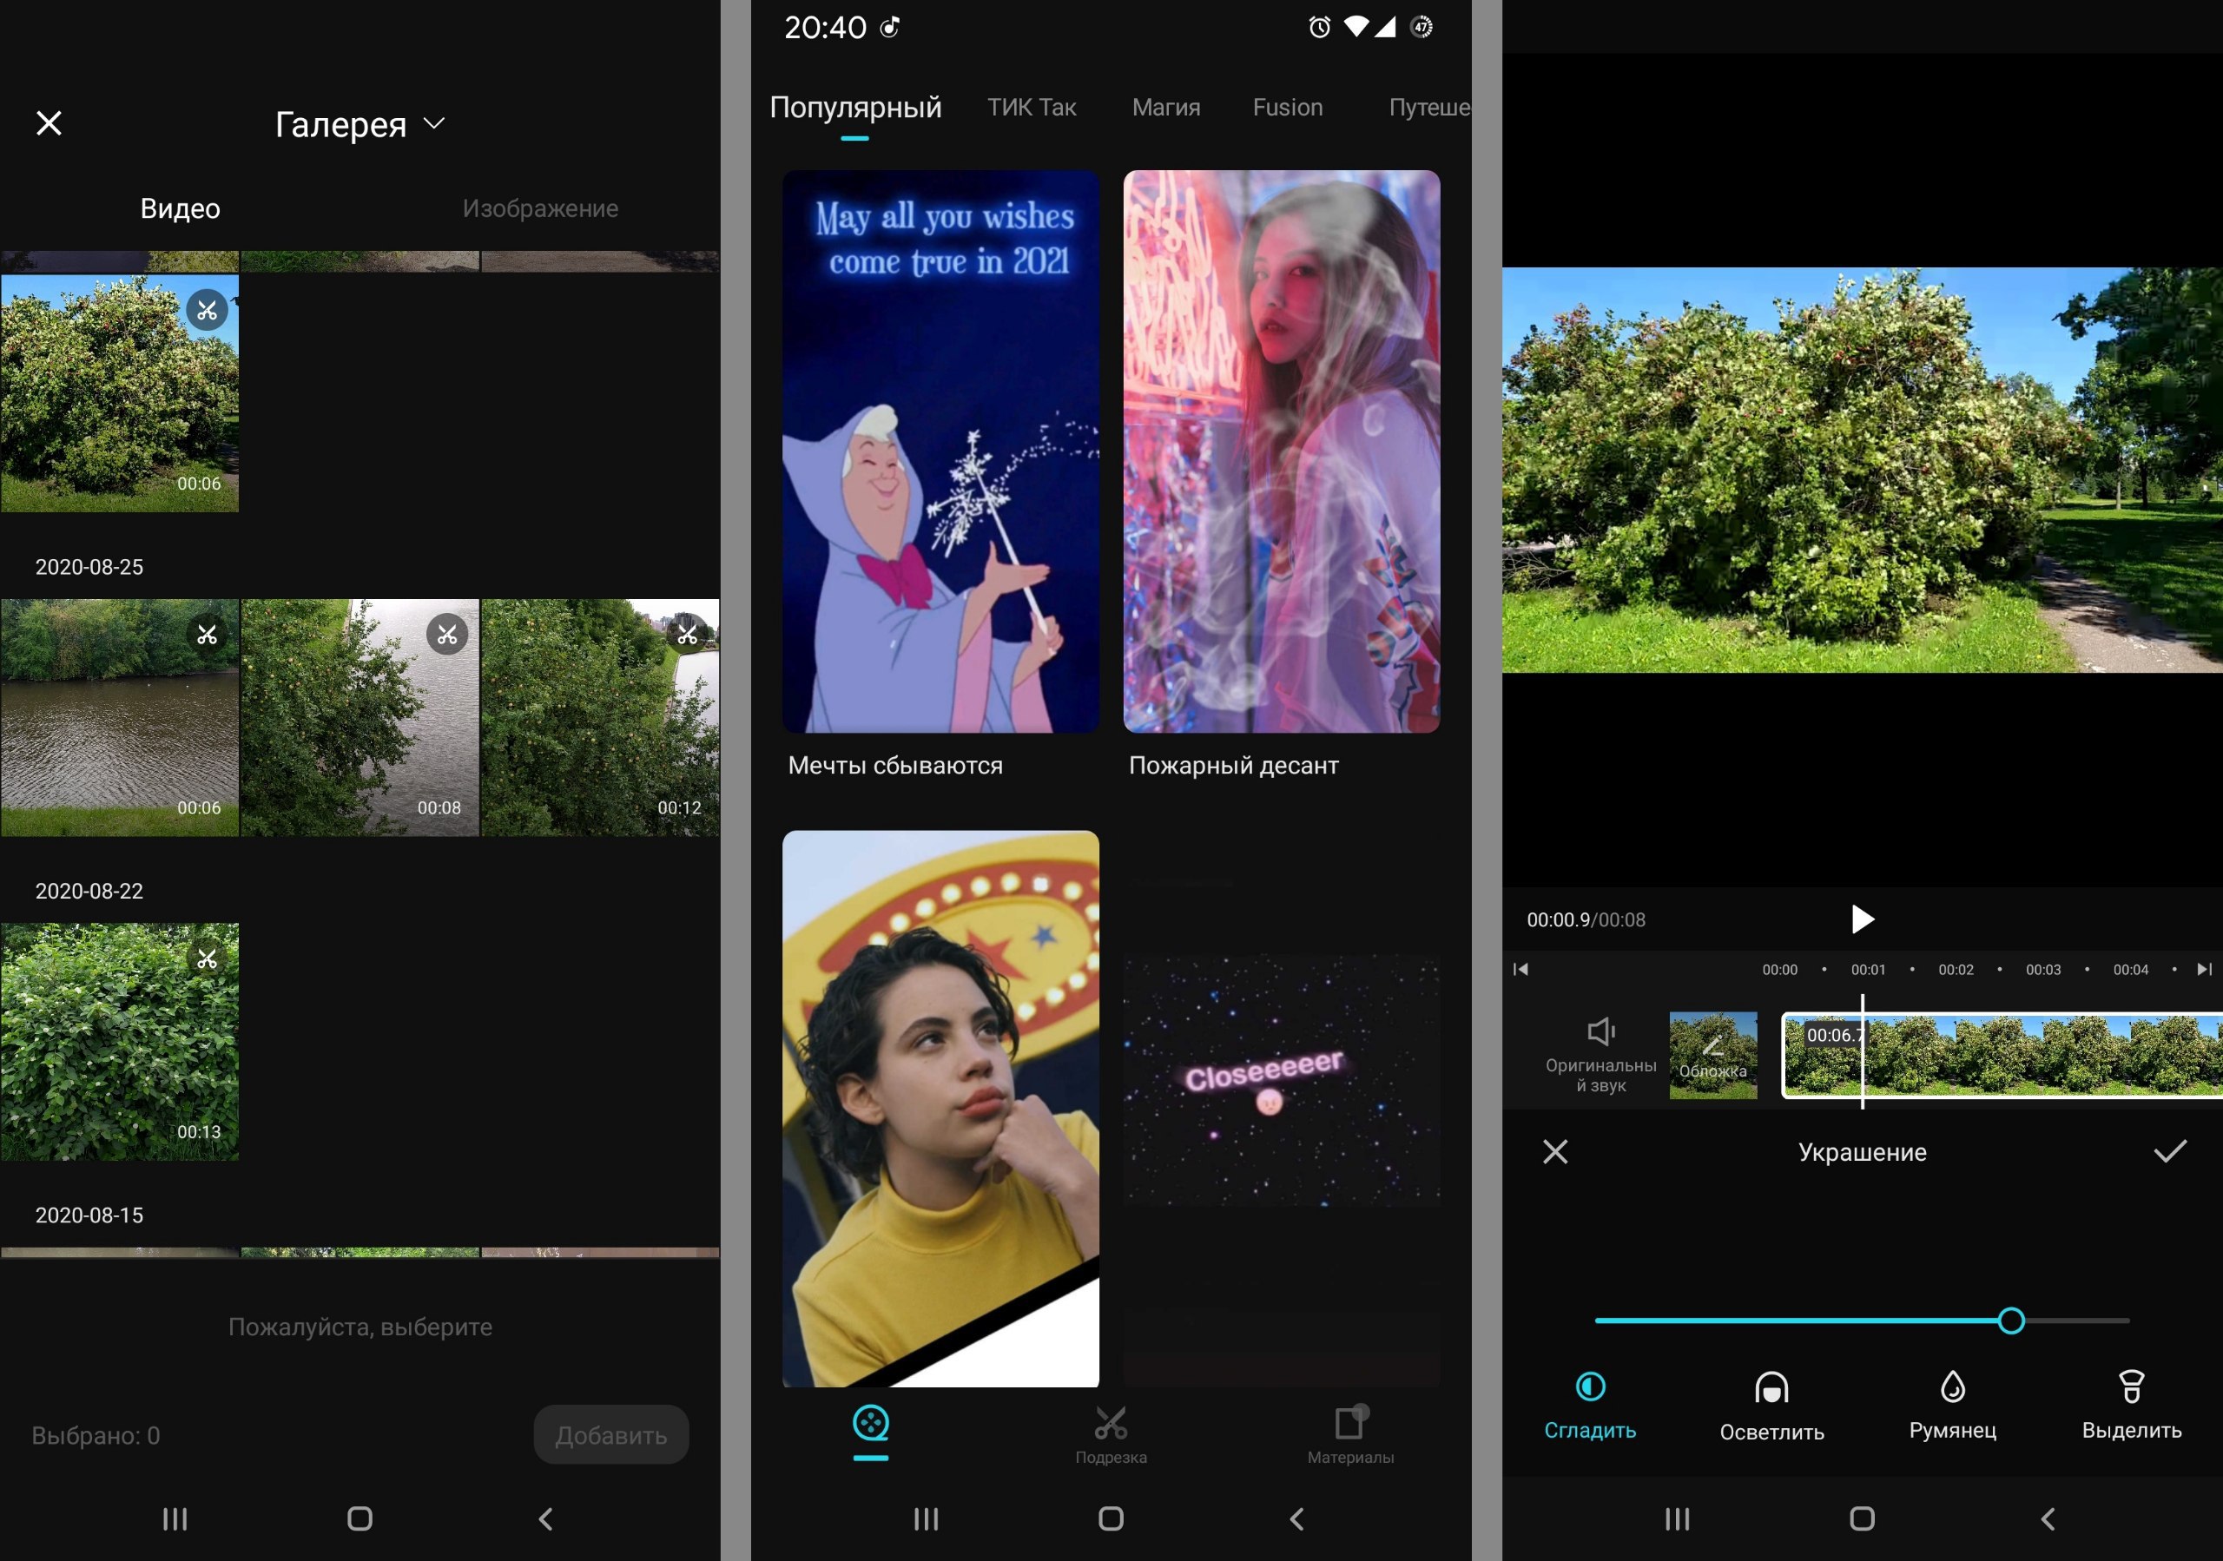Switch to the Изображение tab

pos(539,208)
